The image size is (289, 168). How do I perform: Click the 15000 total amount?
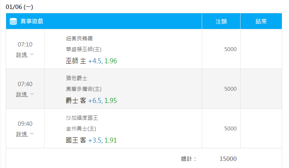coord(228,159)
